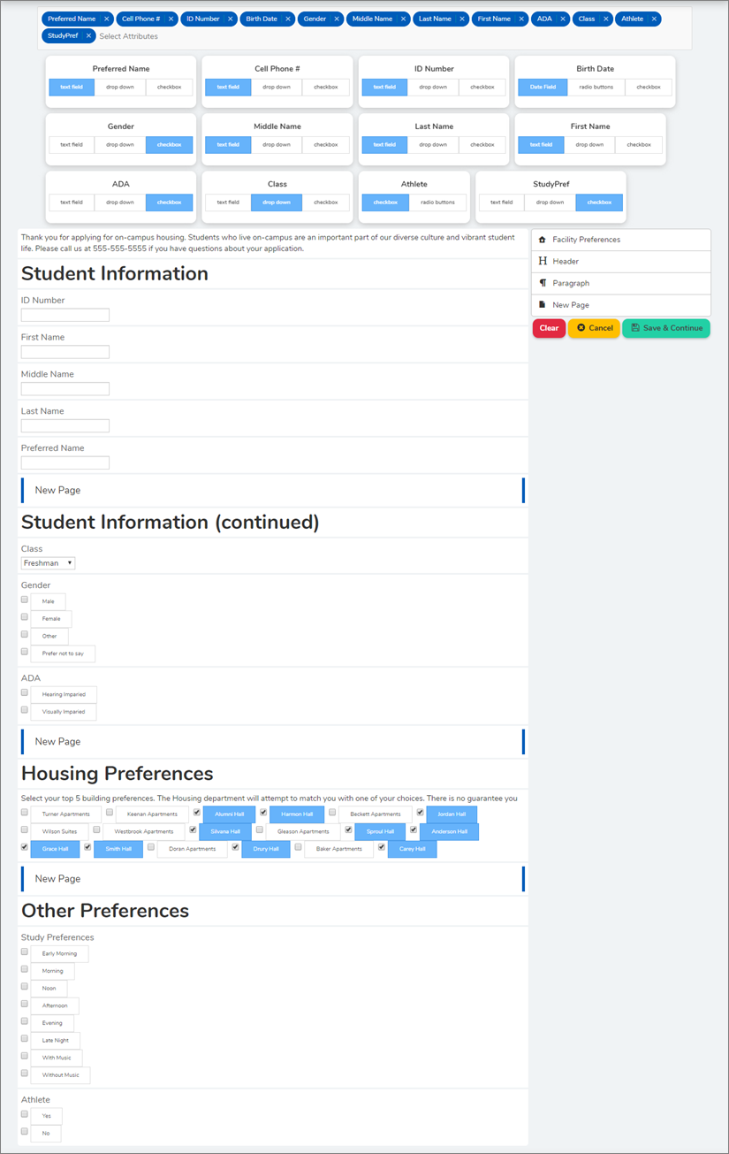Check the Turner Apartments checkbox
729x1154 pixels.
(x=25, y=813)
